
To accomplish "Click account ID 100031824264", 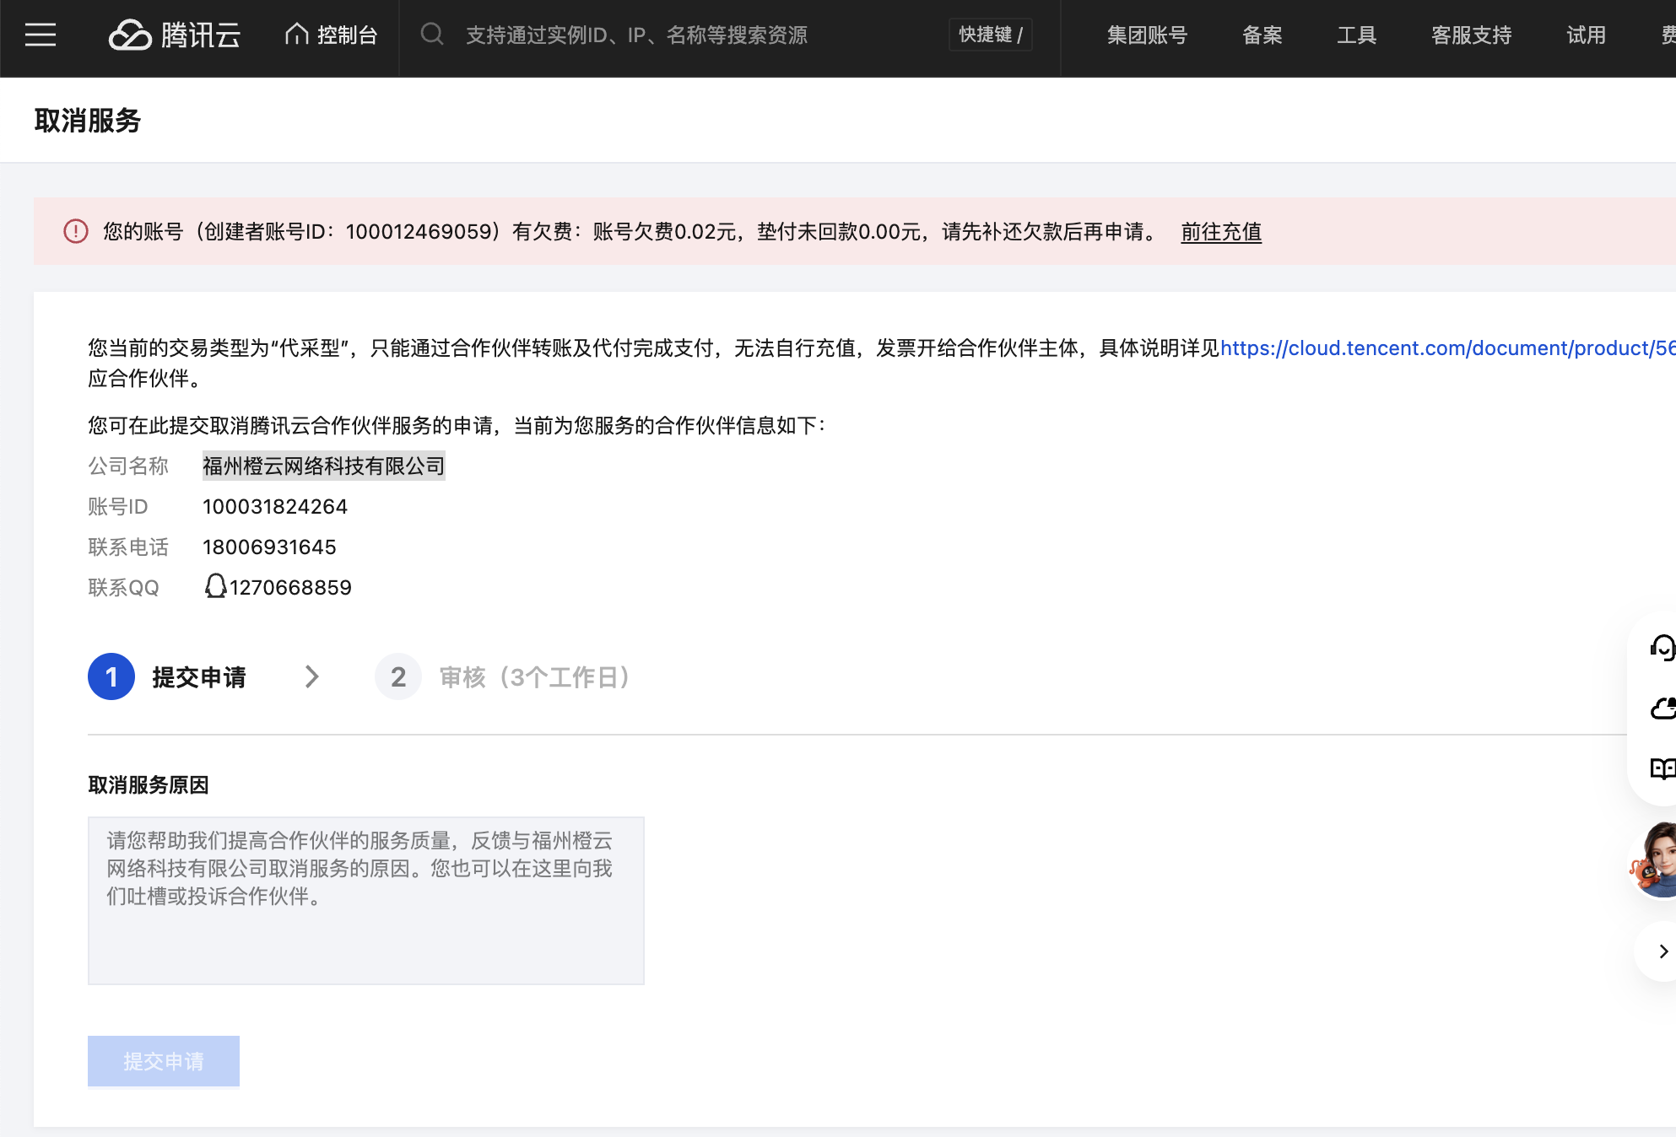I will (x=275, y=506).
